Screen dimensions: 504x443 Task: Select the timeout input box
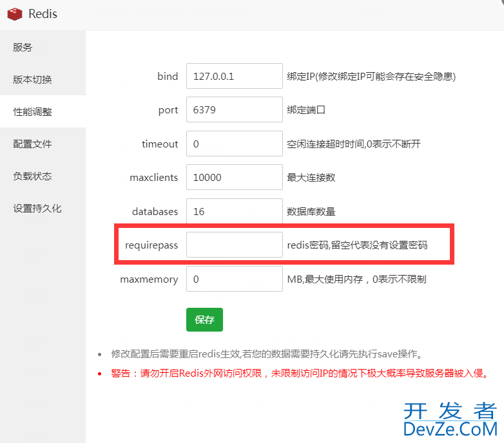[x=234, y=144]
